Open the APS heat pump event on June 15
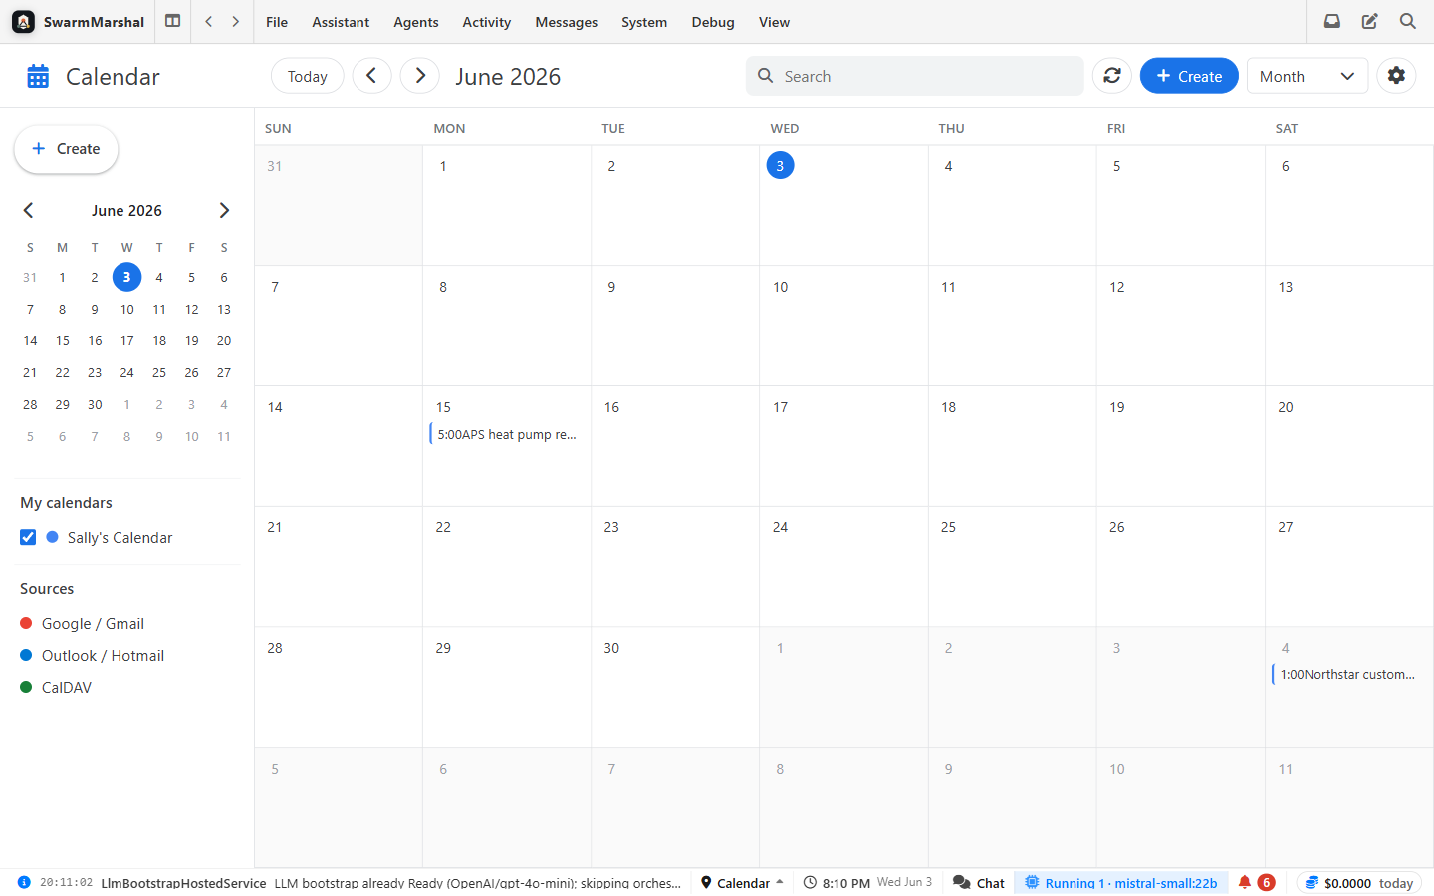This screenshot has width=1434, height=896. tap(505, 434)
